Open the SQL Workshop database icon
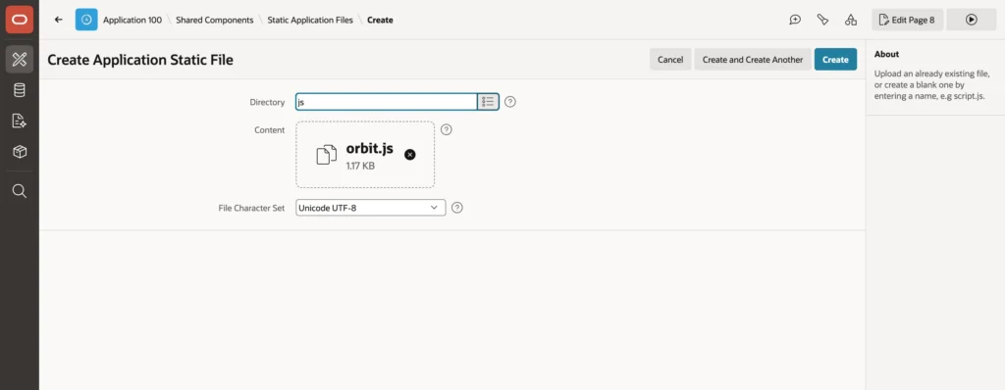The width and height of the screenshot is (1005, 390). [x=20, y=90]
